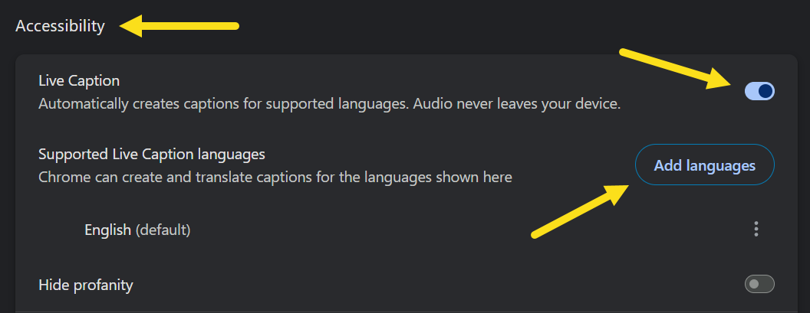Screen dimensions: 810x313
Task: Open the three-dot menu for English
Action: pos(756,229)
